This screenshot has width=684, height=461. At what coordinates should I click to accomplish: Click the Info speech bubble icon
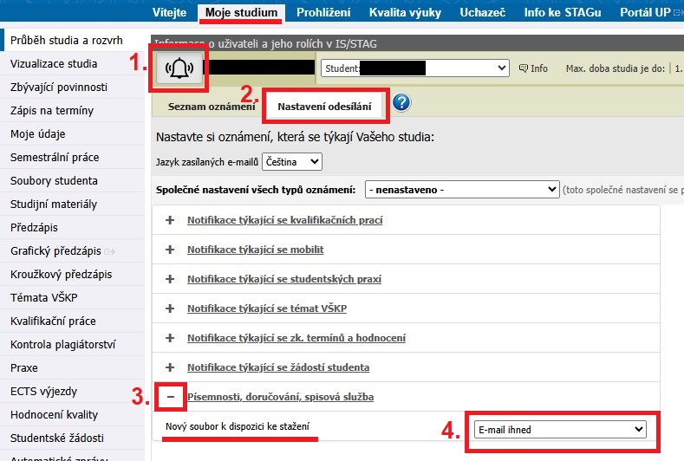(x=524, y=68)
